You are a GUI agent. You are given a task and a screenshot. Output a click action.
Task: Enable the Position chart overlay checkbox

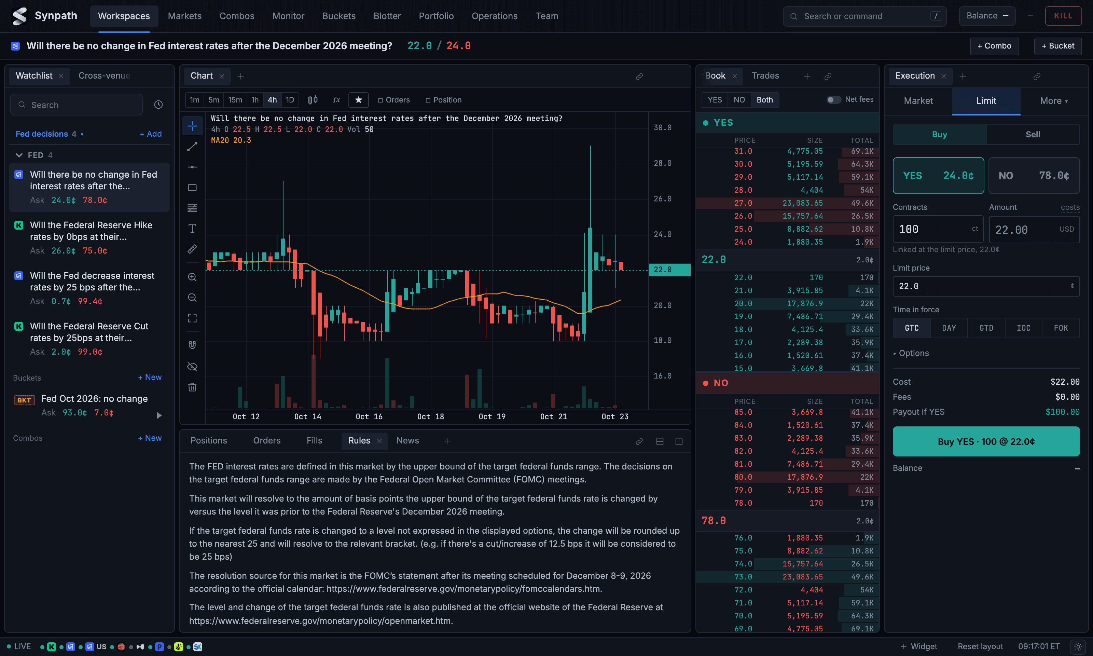click(444, 100)
